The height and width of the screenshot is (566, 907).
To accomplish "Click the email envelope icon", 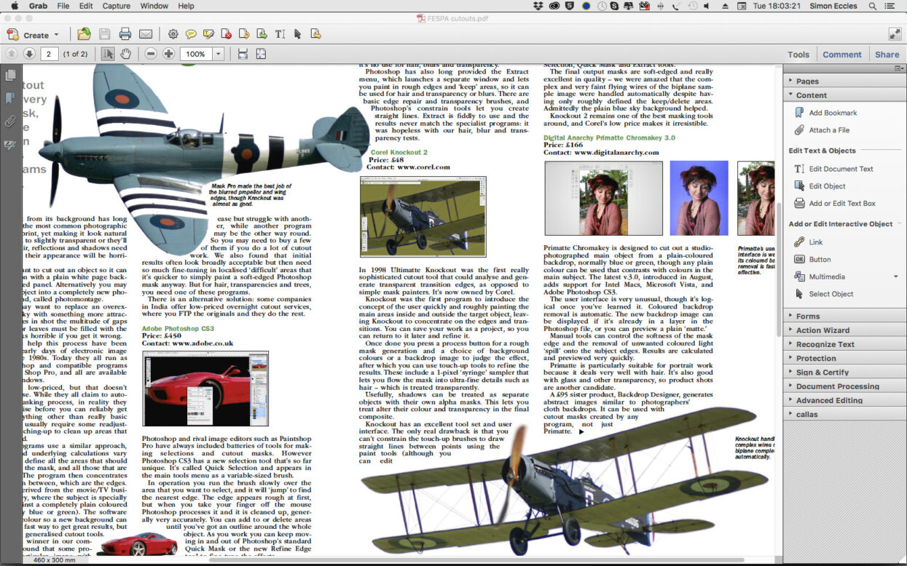I will click(146, 34).
